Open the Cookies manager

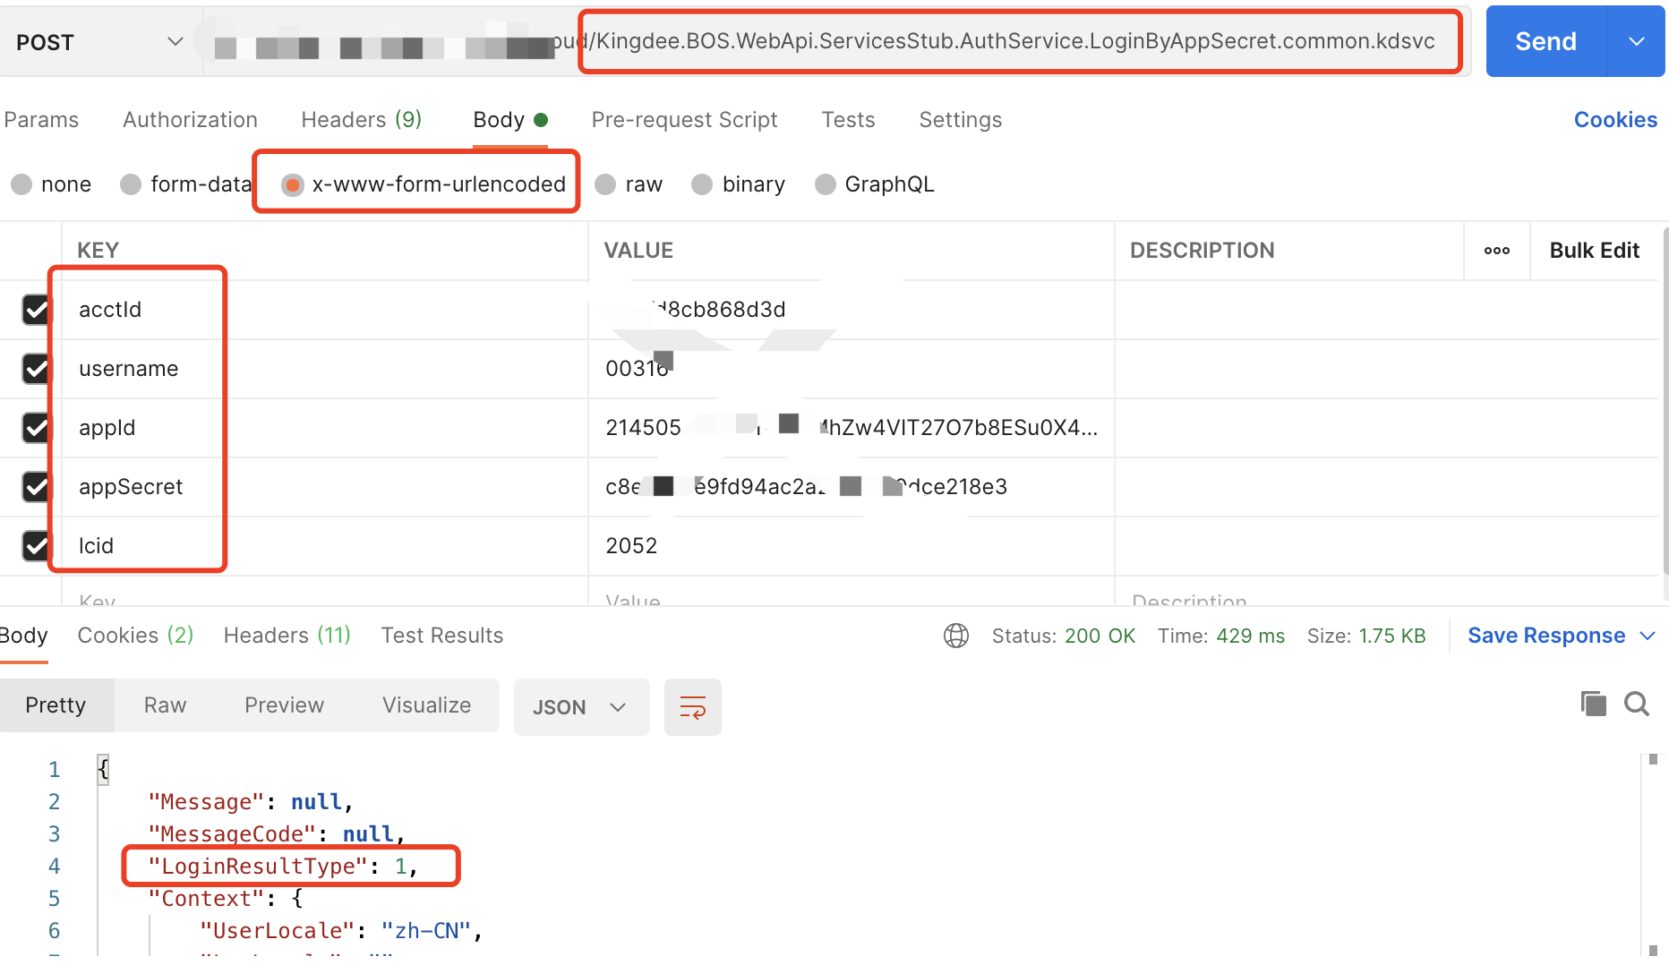pyautogui.click(x=1615, y=119)
